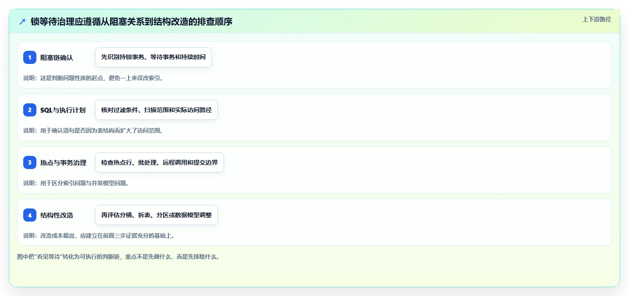Click the step 4 number badge
The width and height of the screenshot is (629, 296).
[30, 215]
